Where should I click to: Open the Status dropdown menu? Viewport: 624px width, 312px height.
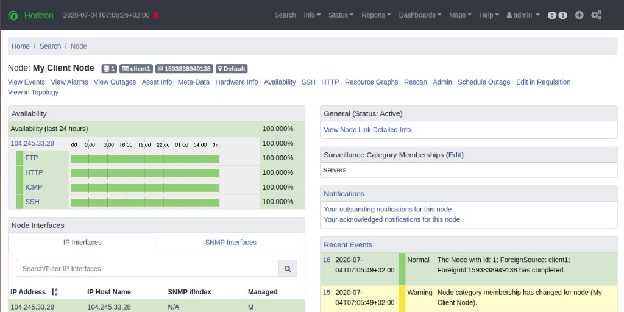pyautogui.click(x=341, y=15)
